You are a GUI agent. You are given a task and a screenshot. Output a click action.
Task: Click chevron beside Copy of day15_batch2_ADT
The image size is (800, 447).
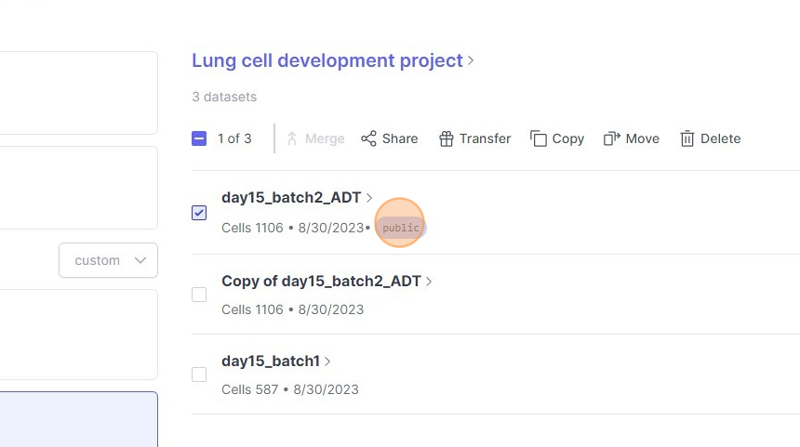(x=429, y=282)
